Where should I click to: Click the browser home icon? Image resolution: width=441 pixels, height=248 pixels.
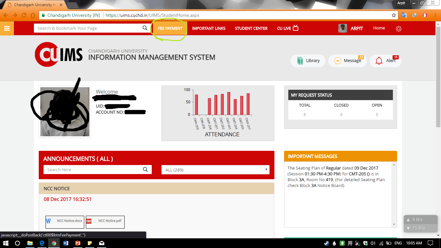point(33,15)
